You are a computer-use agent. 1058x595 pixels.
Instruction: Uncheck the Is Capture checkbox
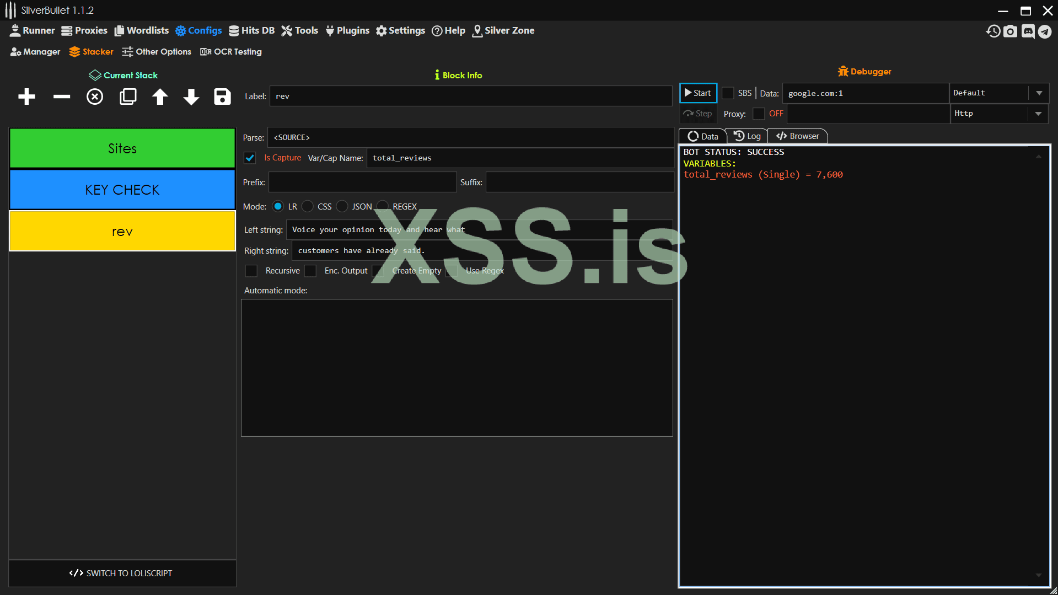point(250,158)
